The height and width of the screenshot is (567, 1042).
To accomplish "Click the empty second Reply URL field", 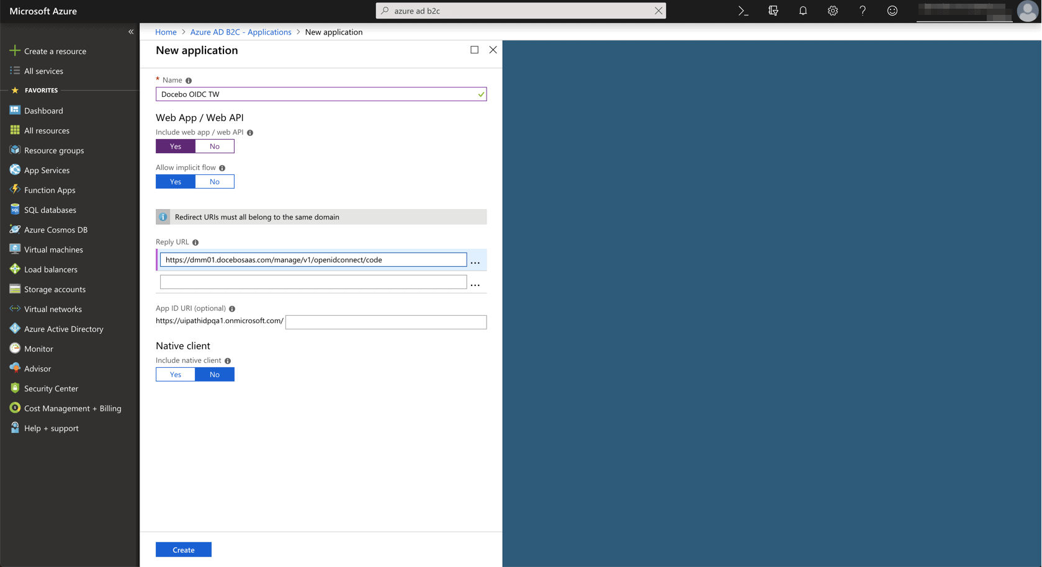I will click(x=313, y=282).
